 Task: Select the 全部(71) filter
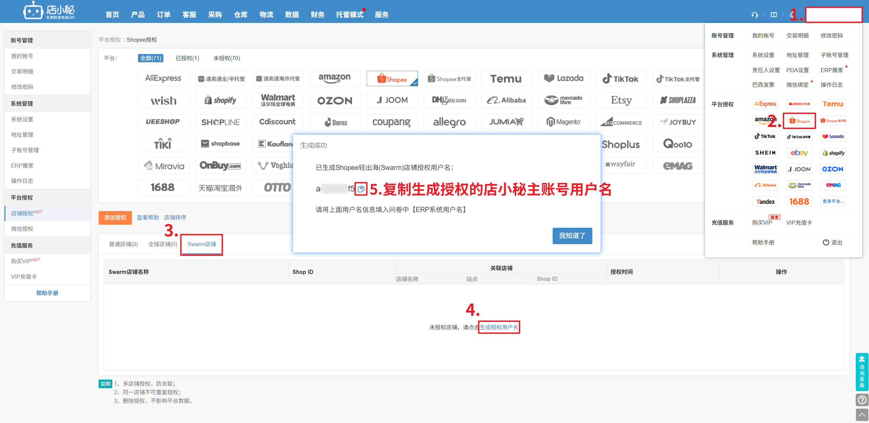pos(150,58)
